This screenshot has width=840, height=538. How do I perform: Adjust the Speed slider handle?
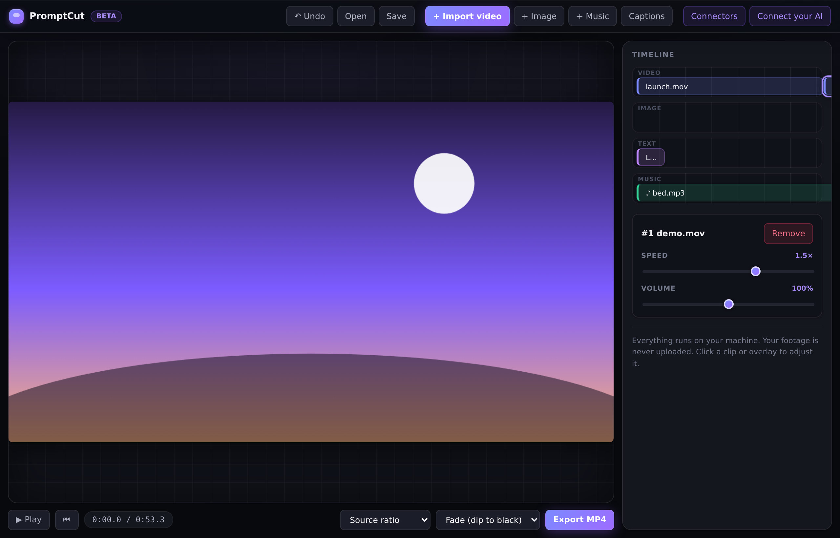click(x=755, y=271)
